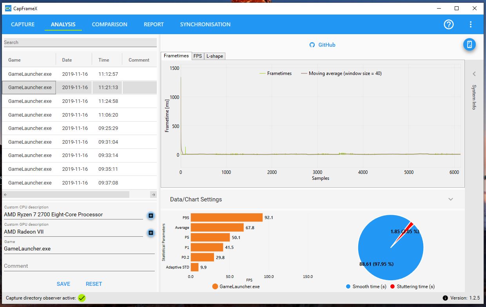Switch to the CAPTURE tab
This screenshot has width=486, height=307.
(23, 24)
